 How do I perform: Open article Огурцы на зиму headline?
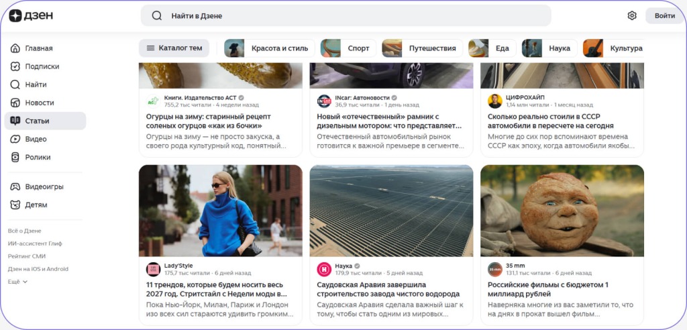tap(209, 121)
